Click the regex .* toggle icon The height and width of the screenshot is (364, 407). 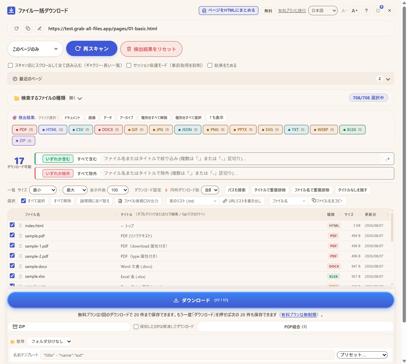pos(387,159)
